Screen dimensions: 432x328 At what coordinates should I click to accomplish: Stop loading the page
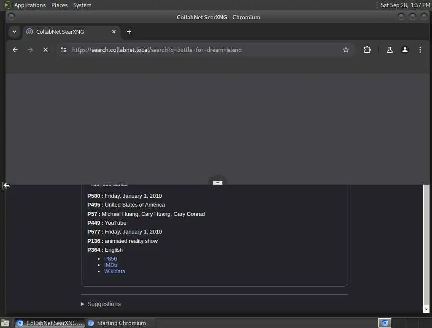click(x=46, y=50)
